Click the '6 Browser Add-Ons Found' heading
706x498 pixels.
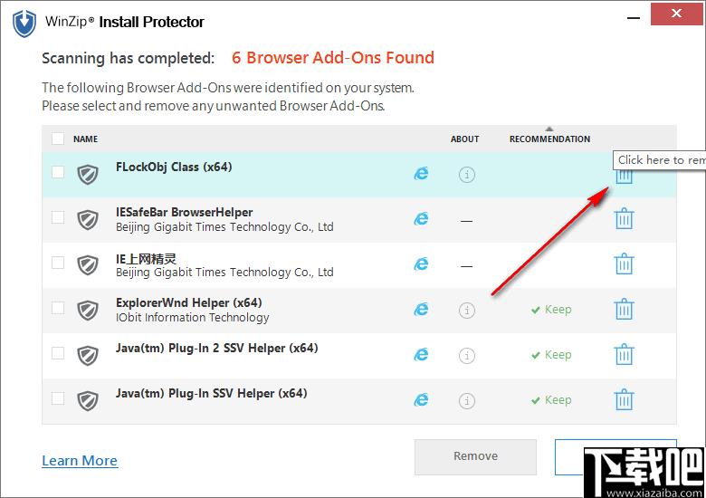333,58
